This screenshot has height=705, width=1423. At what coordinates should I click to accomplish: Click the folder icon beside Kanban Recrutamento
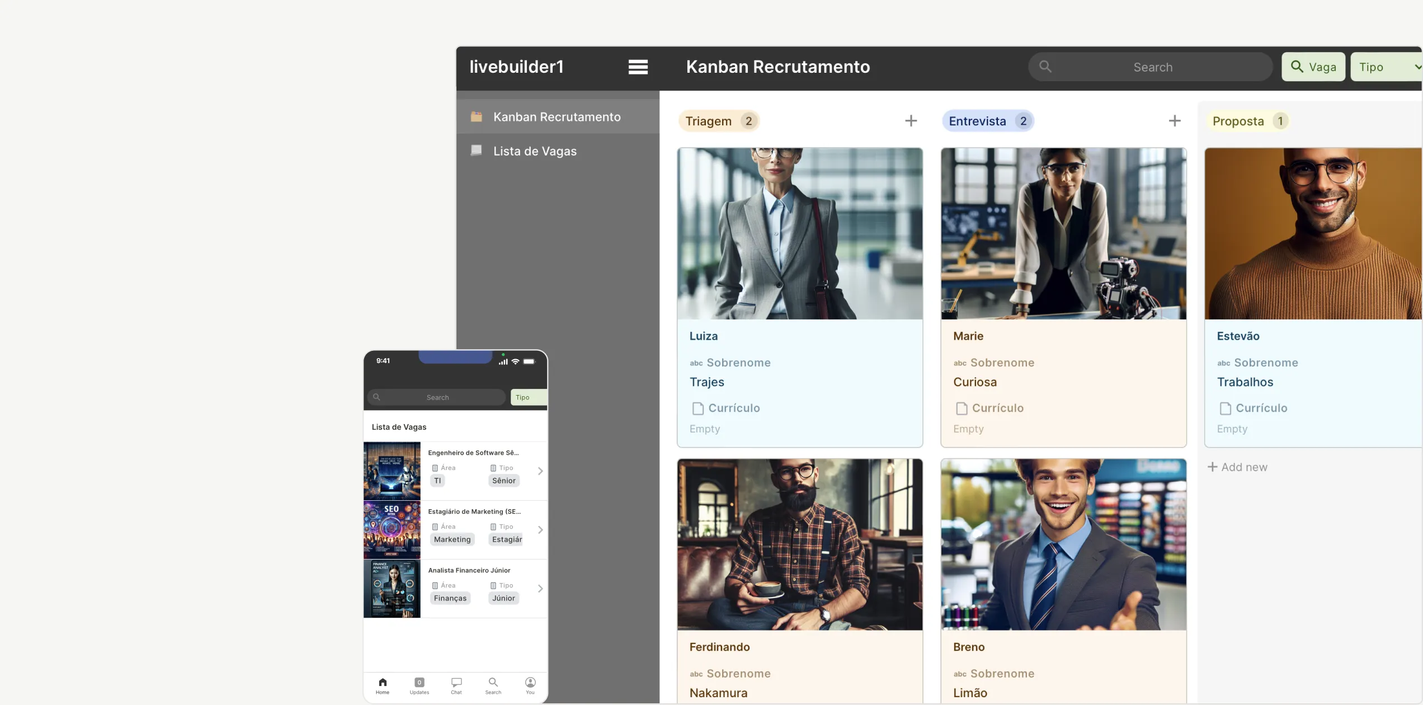476,116
